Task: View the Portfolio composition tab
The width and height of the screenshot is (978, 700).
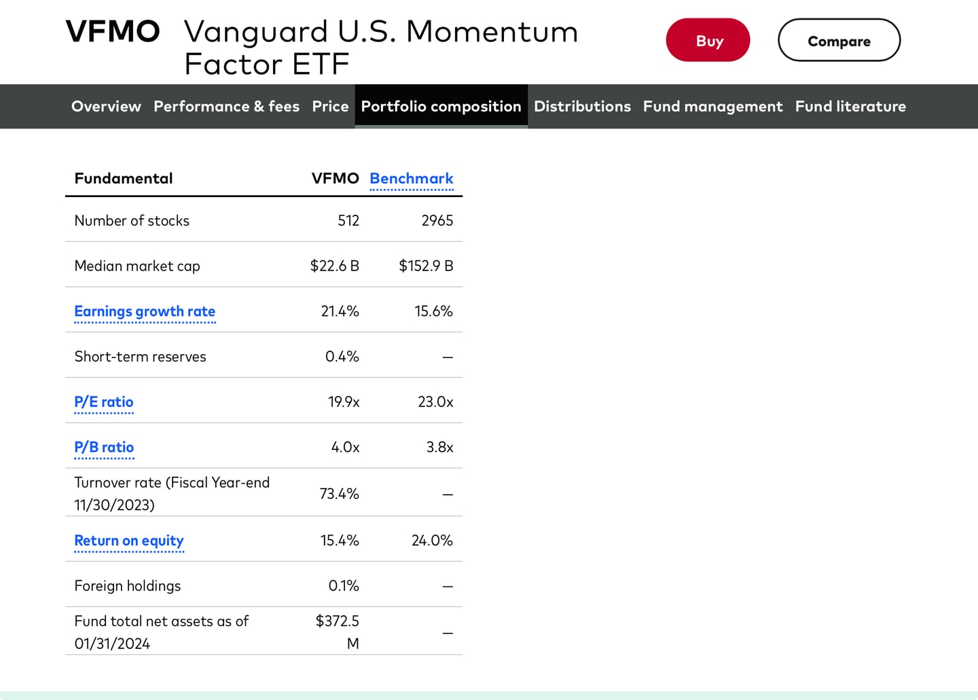Action: (x=441, y=106)
